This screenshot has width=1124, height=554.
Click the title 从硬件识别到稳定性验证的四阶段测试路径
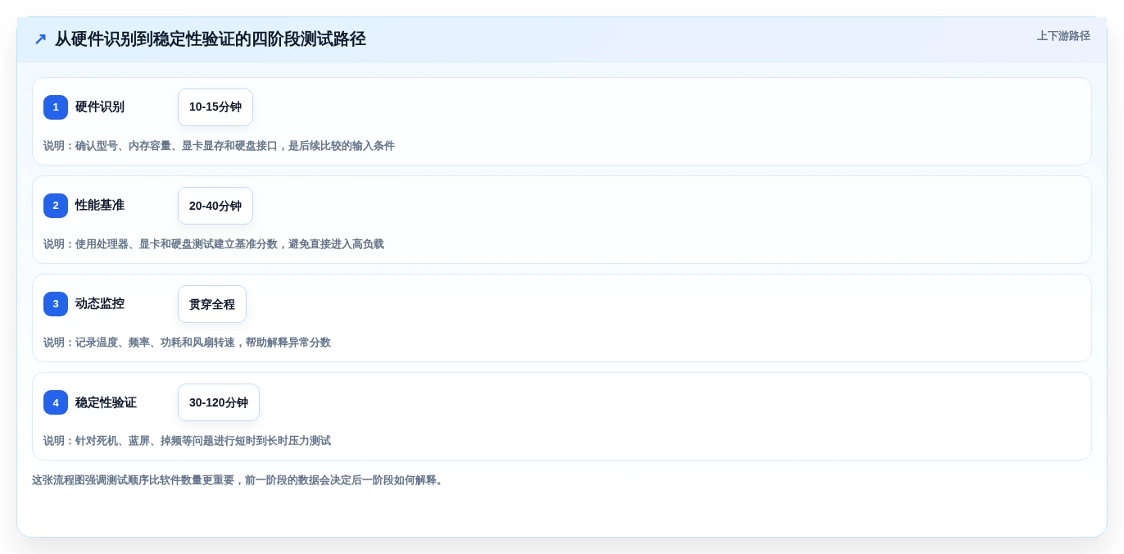211,39
